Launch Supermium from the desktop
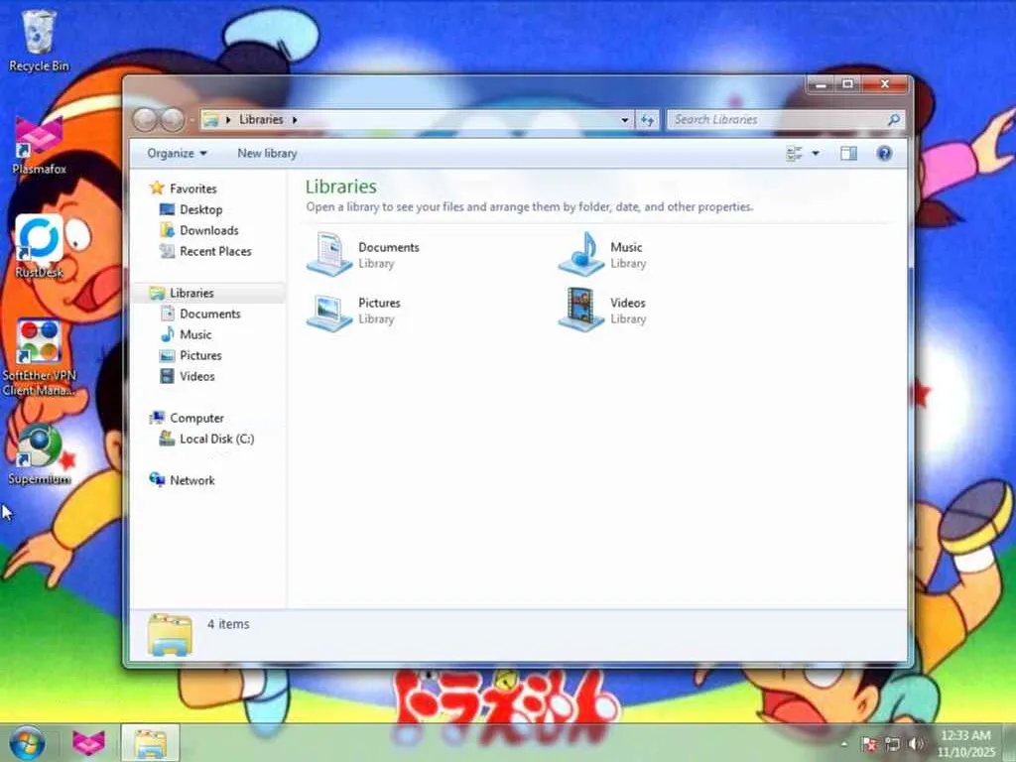Screen dimensions: 1016x762 point(39,454)
